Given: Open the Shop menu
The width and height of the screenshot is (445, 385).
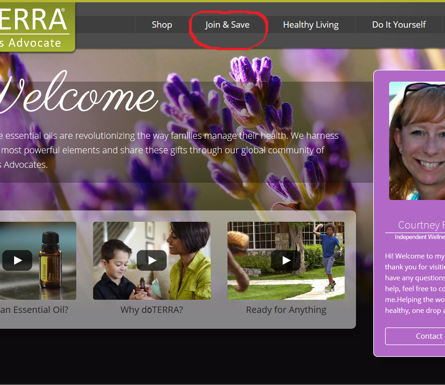Looking at the screenshot, I should coord(162,24).
